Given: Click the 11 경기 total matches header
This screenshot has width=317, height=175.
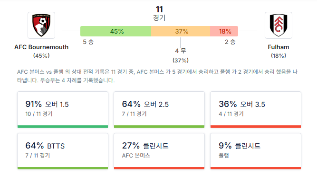Looking at the screenshot, I should (159, 13).
